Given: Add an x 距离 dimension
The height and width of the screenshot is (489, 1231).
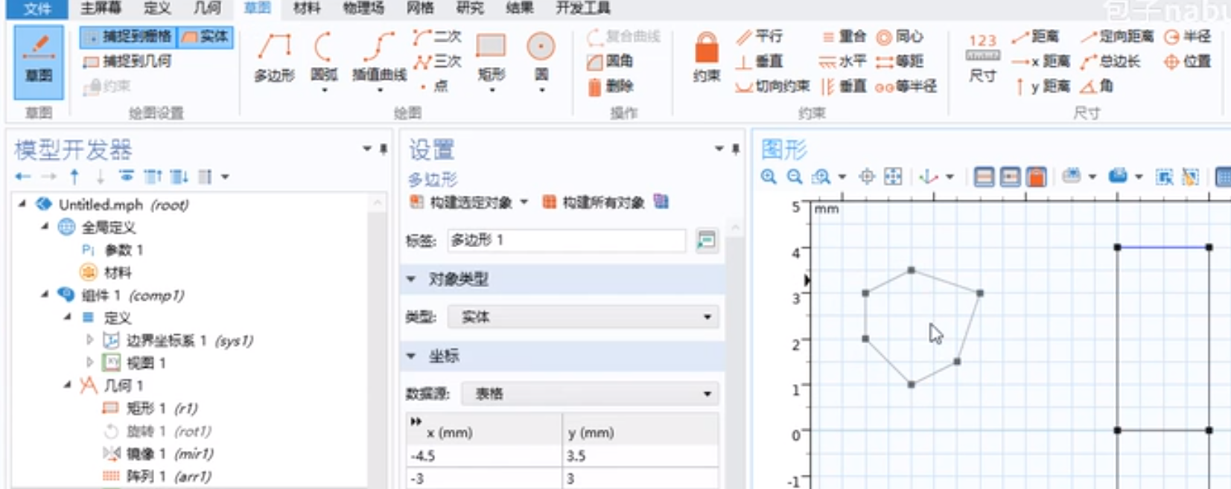Looking at the screenshot, I should 1041,61.
